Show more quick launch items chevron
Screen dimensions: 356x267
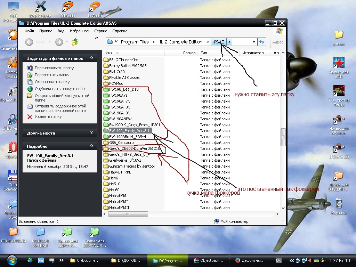click(x=62, y=260)
